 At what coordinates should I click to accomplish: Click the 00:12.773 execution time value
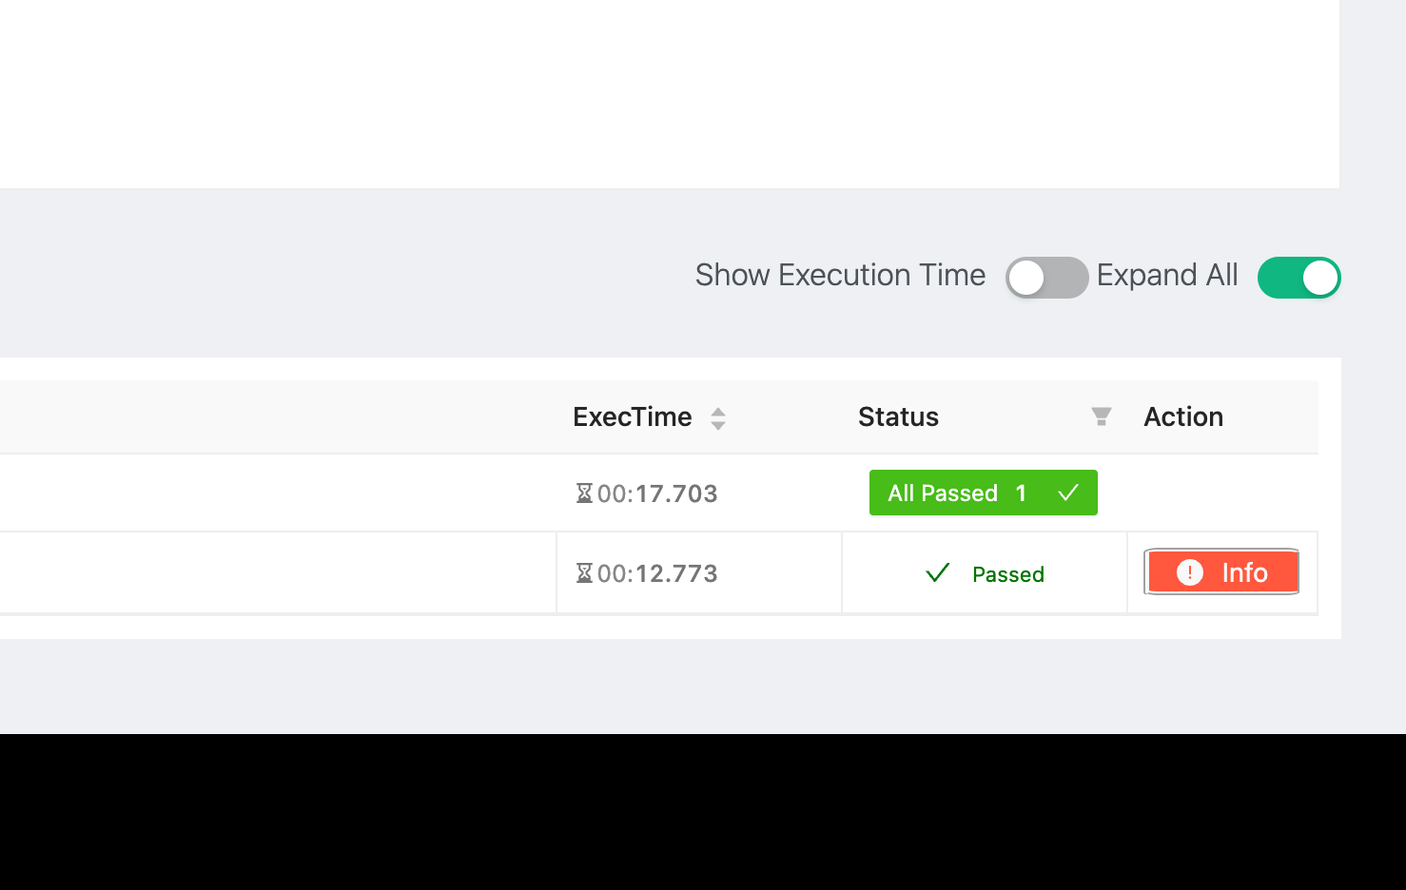[657, 573]
